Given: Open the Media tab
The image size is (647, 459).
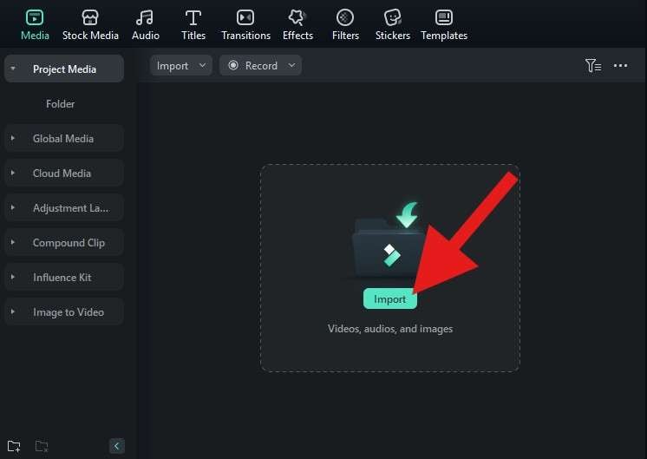Looking at the screenshot, I should (35, 25).
